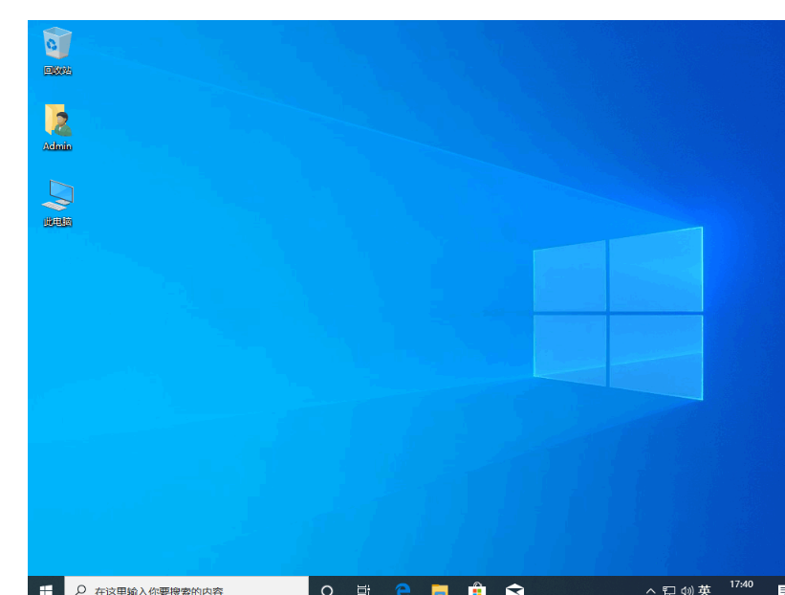Screen dimensions: 785x595
Task: Launch Microsoft Edge from the taskbar
Action: [403, 589]
